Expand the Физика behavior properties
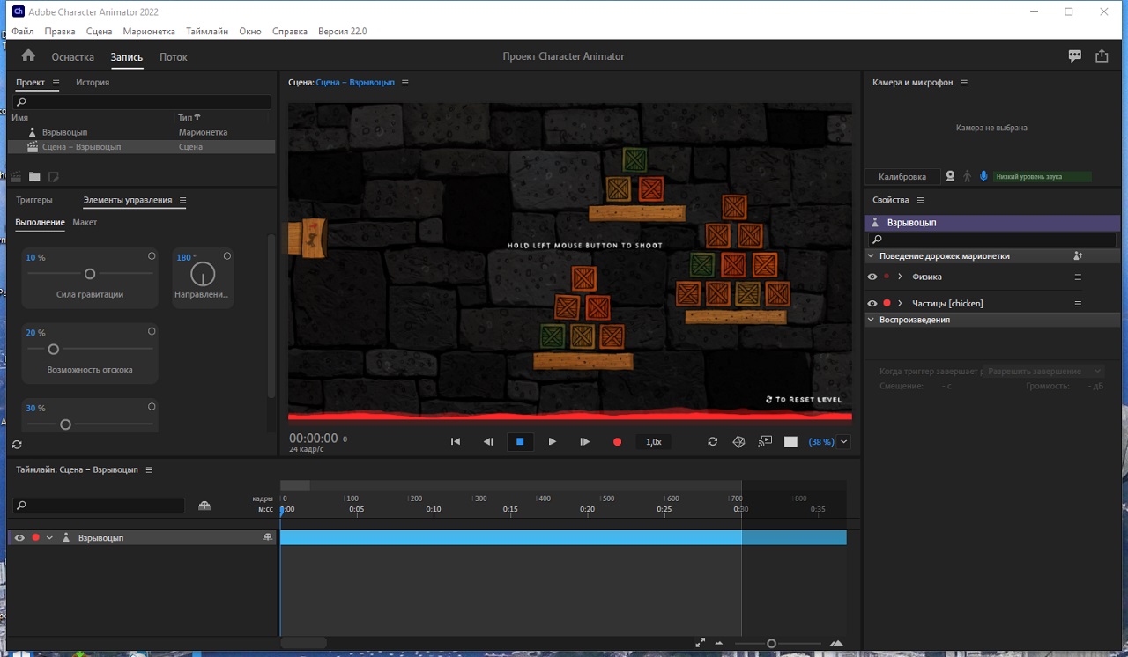This screenshot has height=657, width=1128. 900,277
